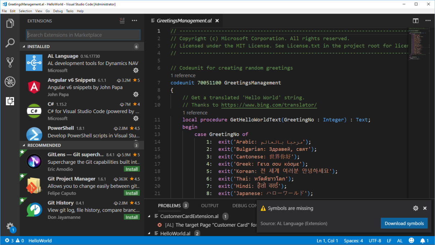Click 1 reference lens above GetHelloWorldText procedure
The height and width of the screenshot is (245, 435).
point(195,112)
